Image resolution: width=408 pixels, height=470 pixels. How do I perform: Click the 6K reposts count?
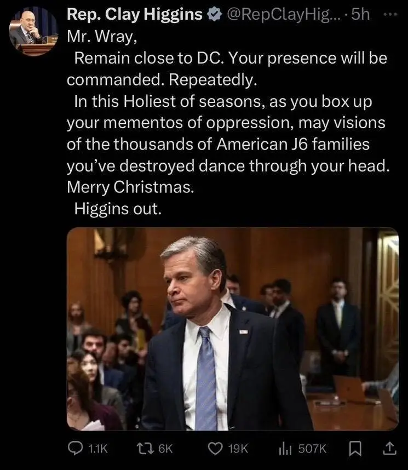(165, 449)
